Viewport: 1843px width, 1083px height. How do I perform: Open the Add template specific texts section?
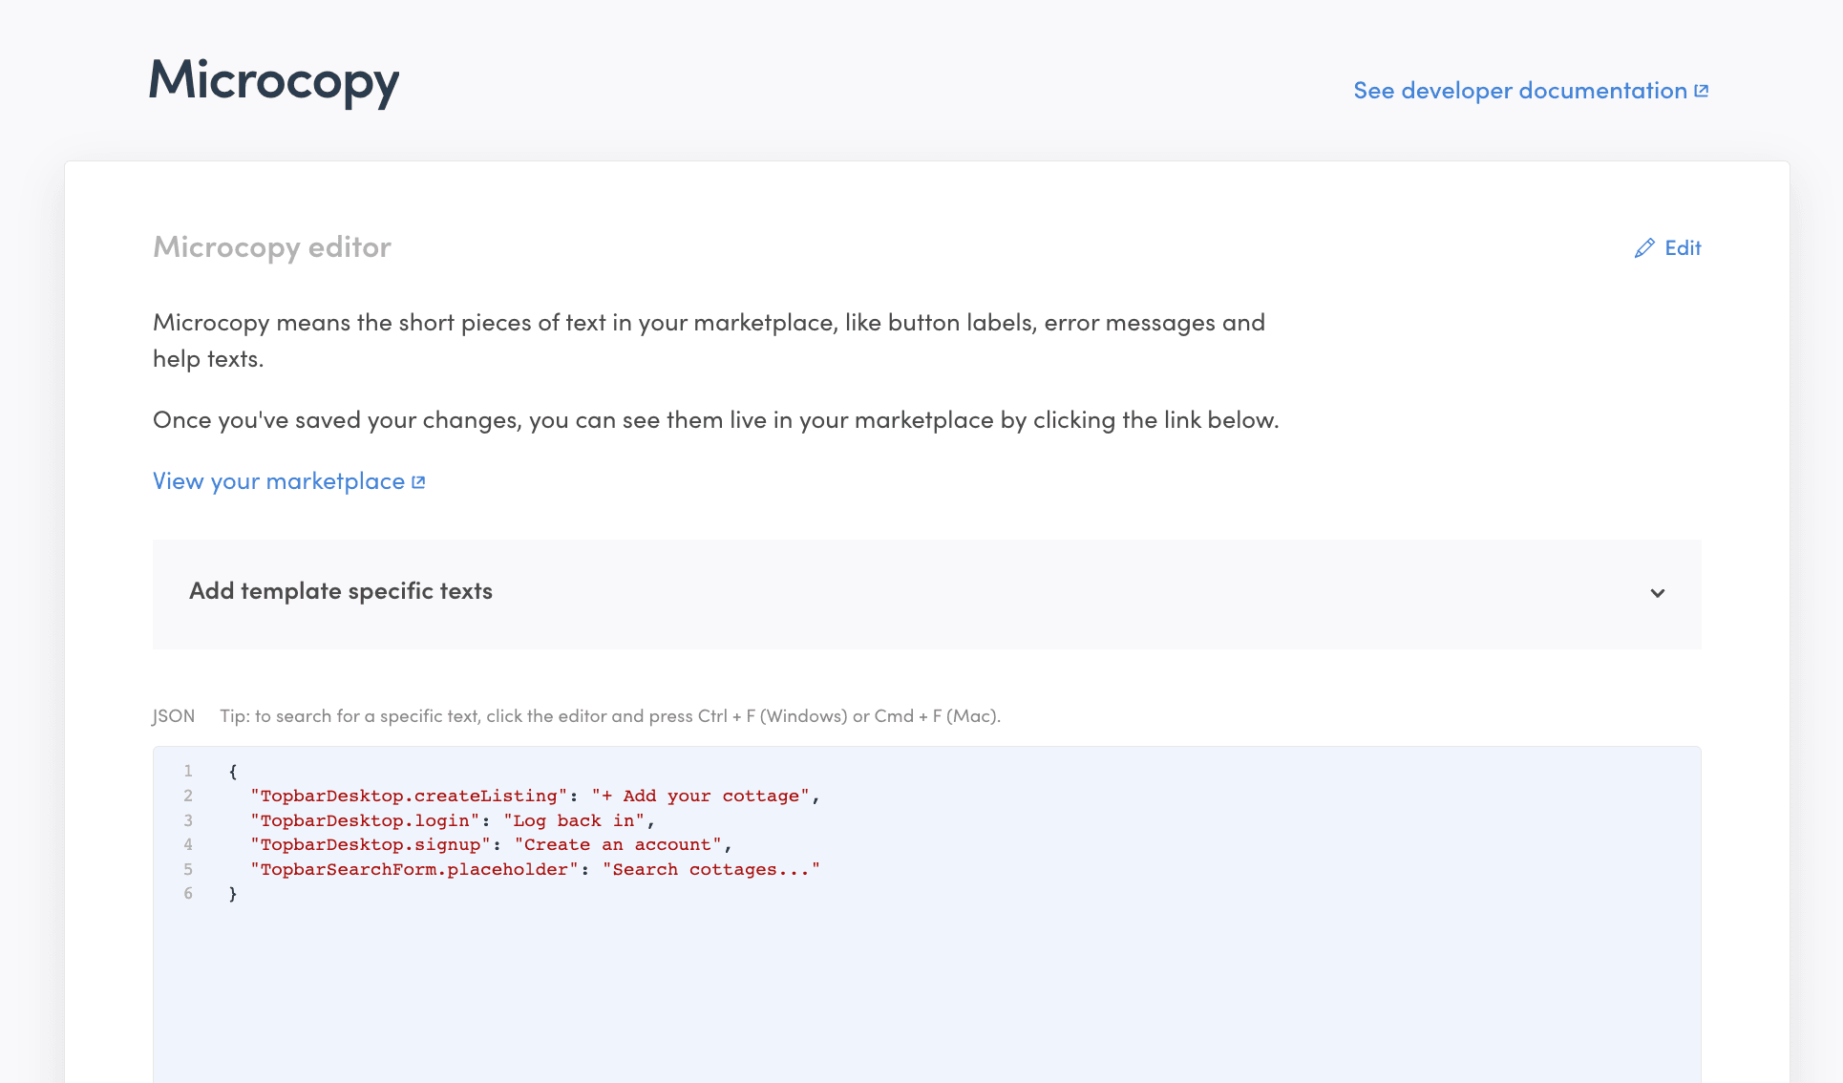(x=341, y=591)
